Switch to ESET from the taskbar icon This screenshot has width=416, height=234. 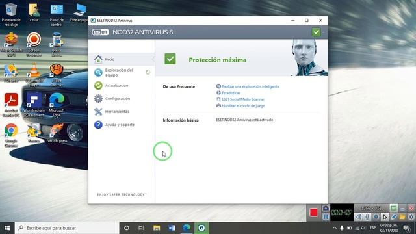201,228
